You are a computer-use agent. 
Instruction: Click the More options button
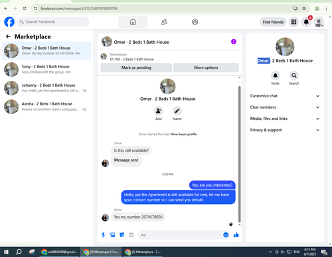pyautogui.click(x=206, y=68)
